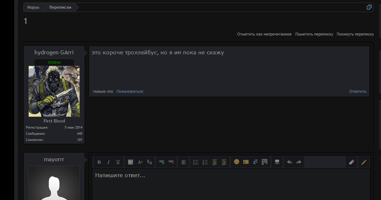Insert a link with the chain-plus icon
Image resolution: width=381 pixels, height=200 pixels.
(162, 162)
